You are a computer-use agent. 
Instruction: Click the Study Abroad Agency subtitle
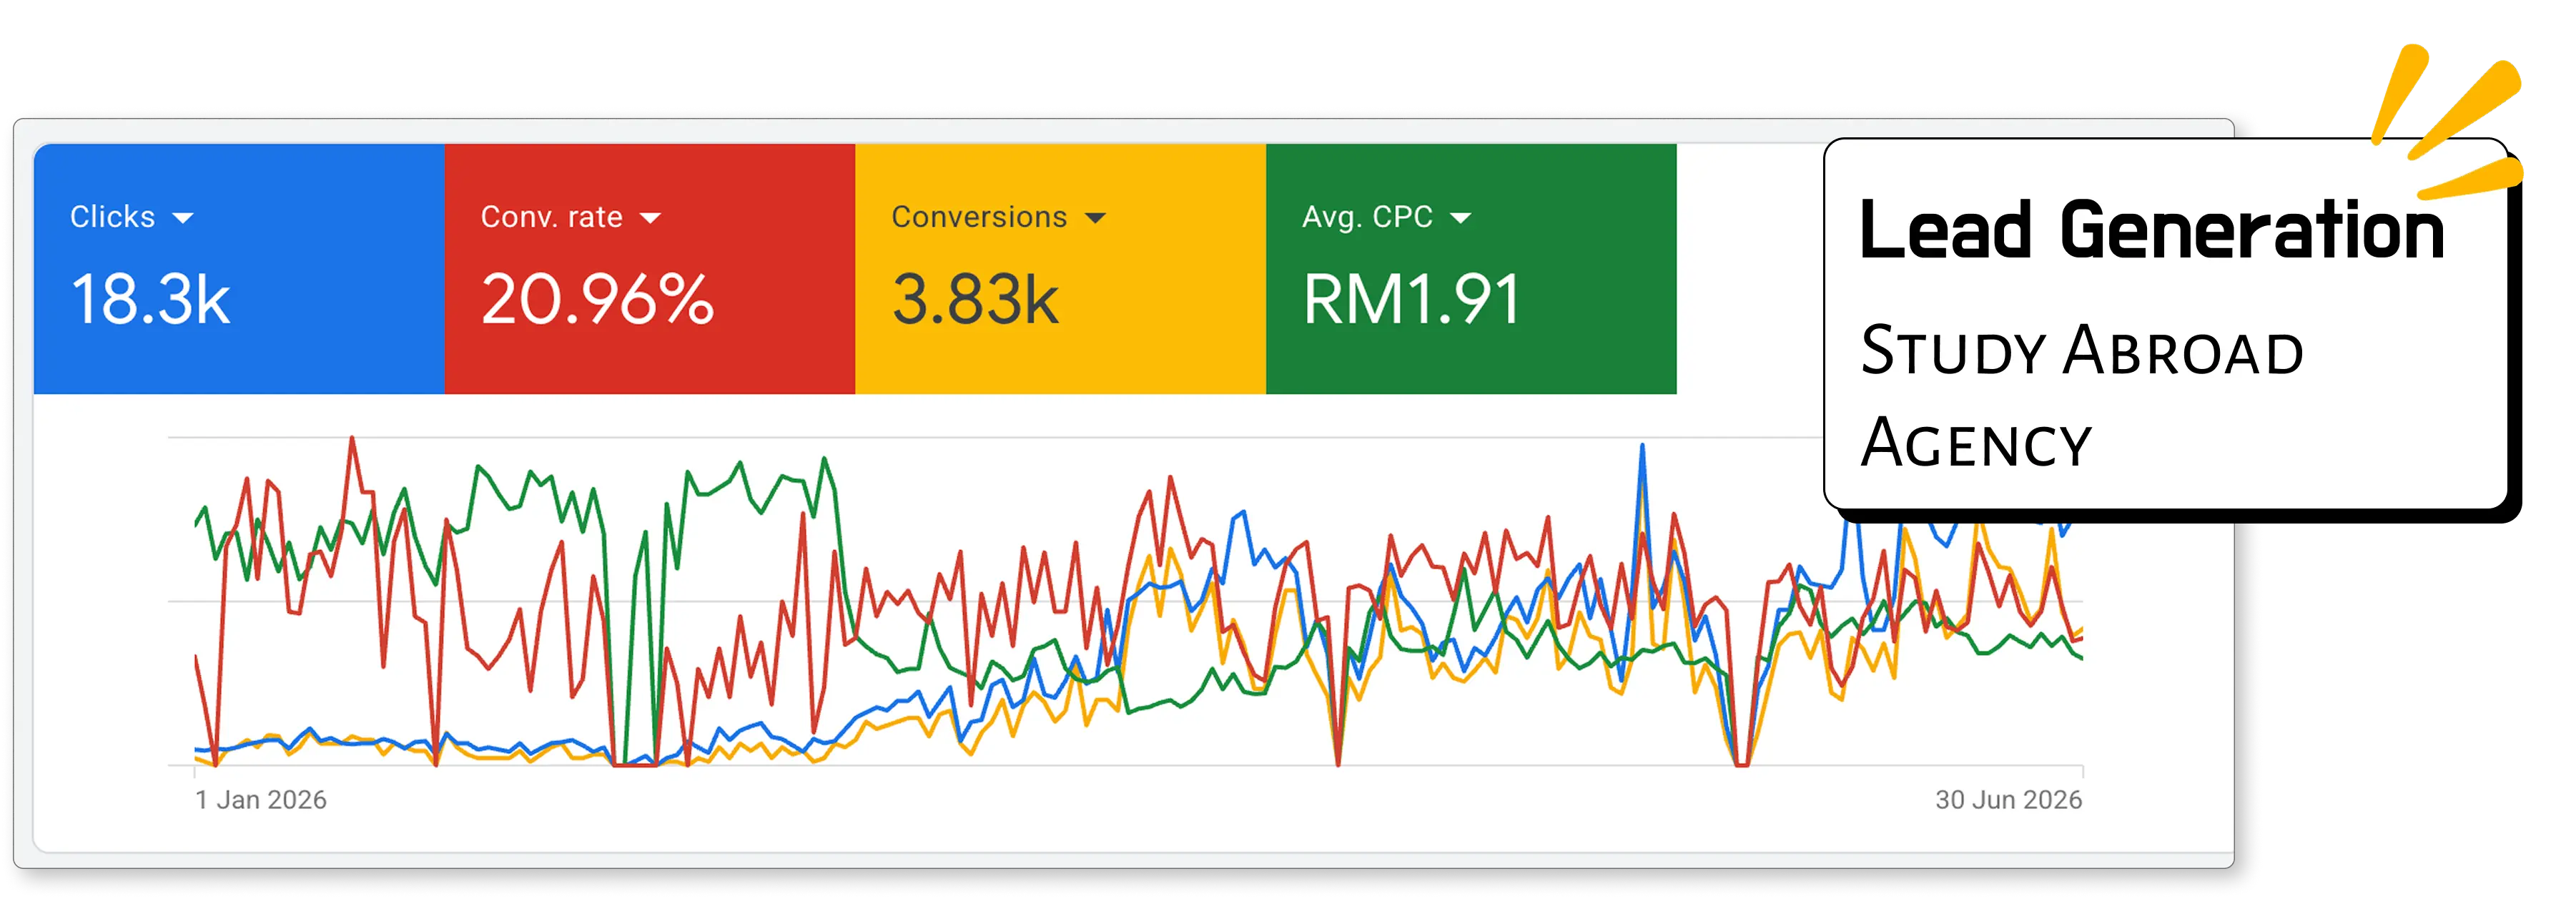click(x=2082, y=396)
